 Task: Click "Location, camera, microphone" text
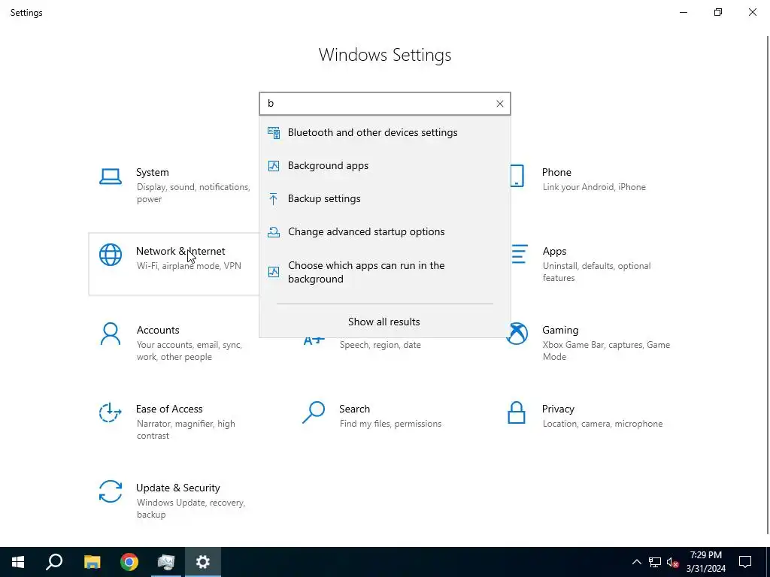pyautogui.click(x=602, y=424)
